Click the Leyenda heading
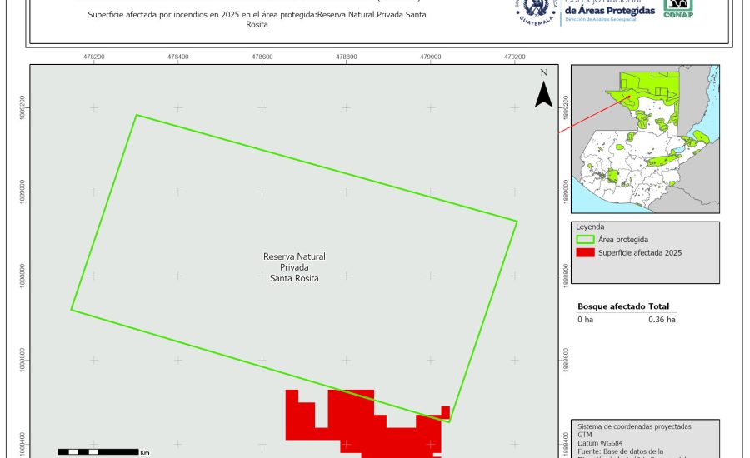 tap(589, 227)
